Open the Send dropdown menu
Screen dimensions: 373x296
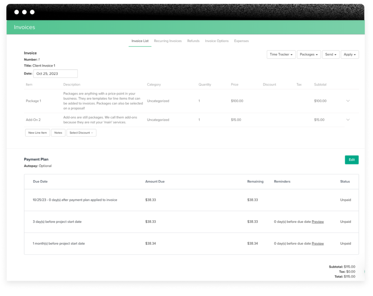click(x=330, y=54)
